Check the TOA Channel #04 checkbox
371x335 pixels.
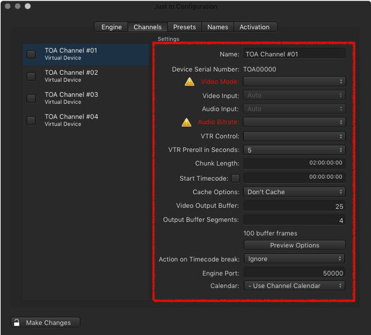tap(31, 121)
